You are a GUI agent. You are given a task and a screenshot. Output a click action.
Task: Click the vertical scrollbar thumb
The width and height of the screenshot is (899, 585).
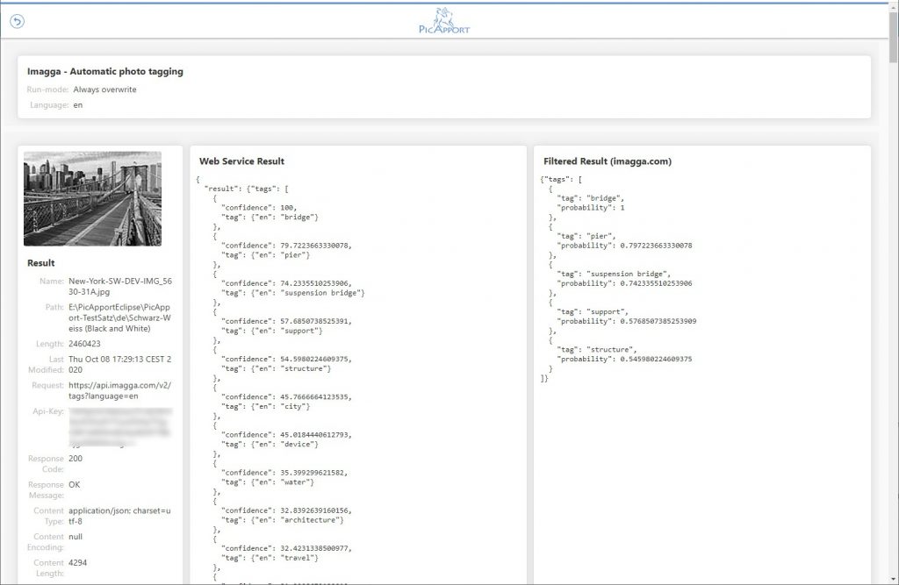892,35
